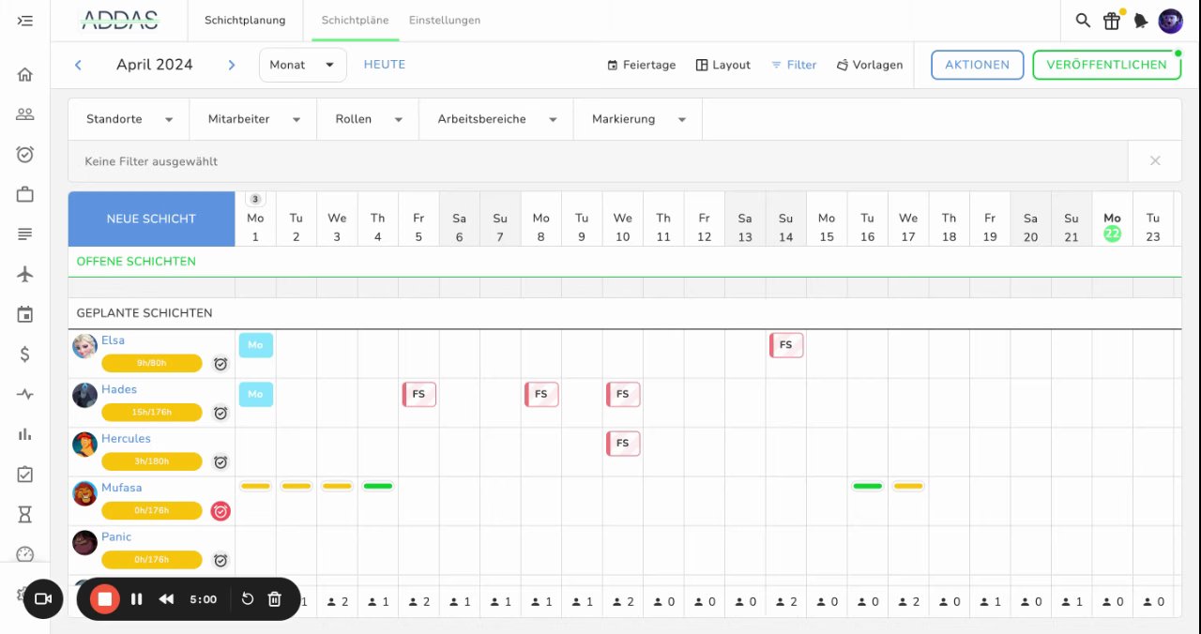Expand the Standorte filter dropdown
The width and height of the screenshot is (1201, 634).
[x=129, y=119]
